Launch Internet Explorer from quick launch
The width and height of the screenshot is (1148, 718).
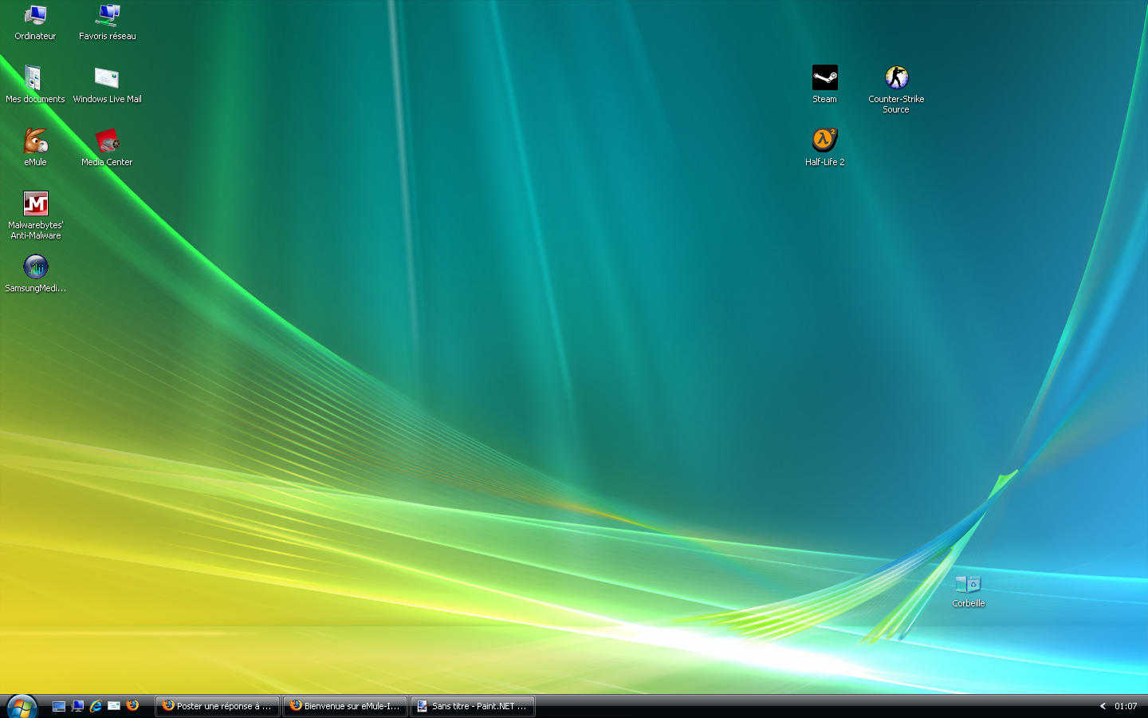[96, 706]
